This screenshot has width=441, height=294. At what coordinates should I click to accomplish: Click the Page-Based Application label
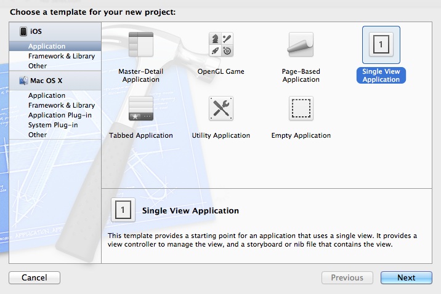pos(301,75)
